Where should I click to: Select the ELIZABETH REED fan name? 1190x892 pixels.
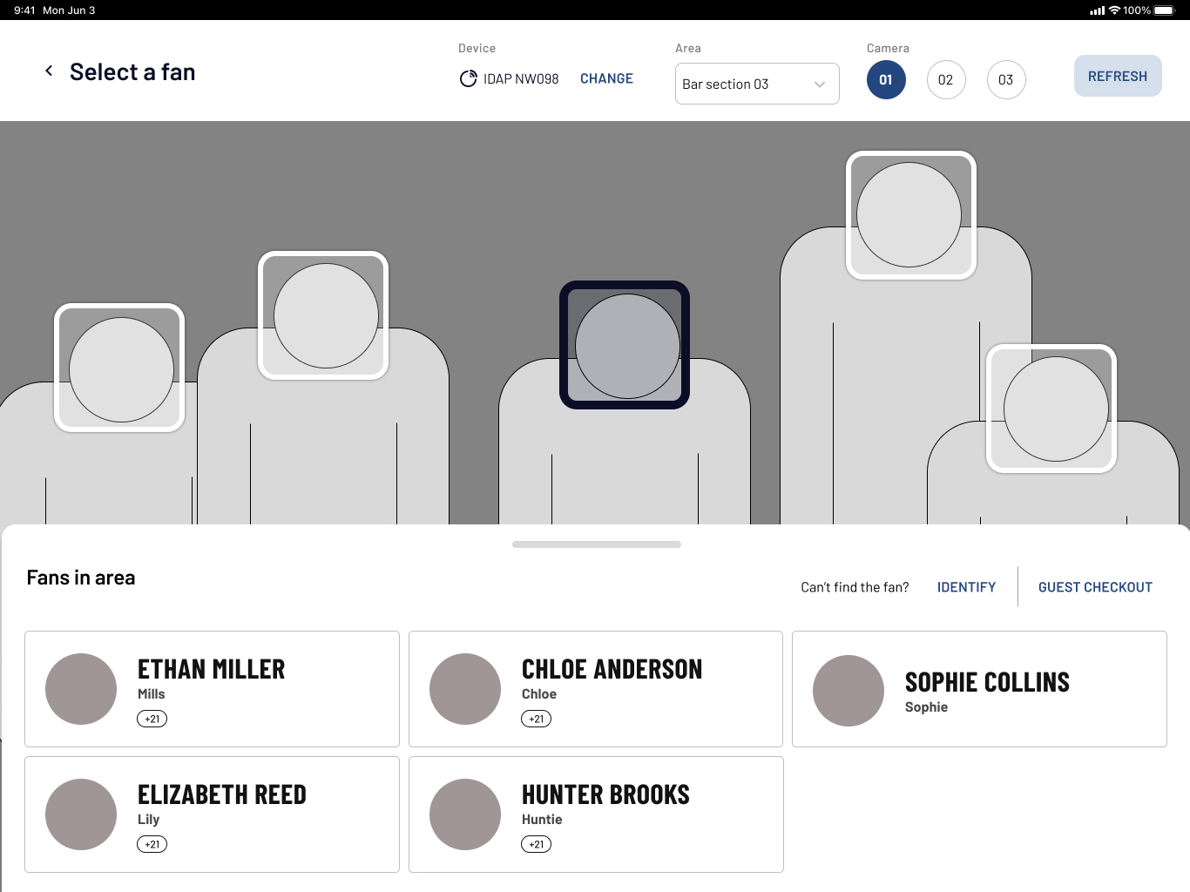click(222, 794)
